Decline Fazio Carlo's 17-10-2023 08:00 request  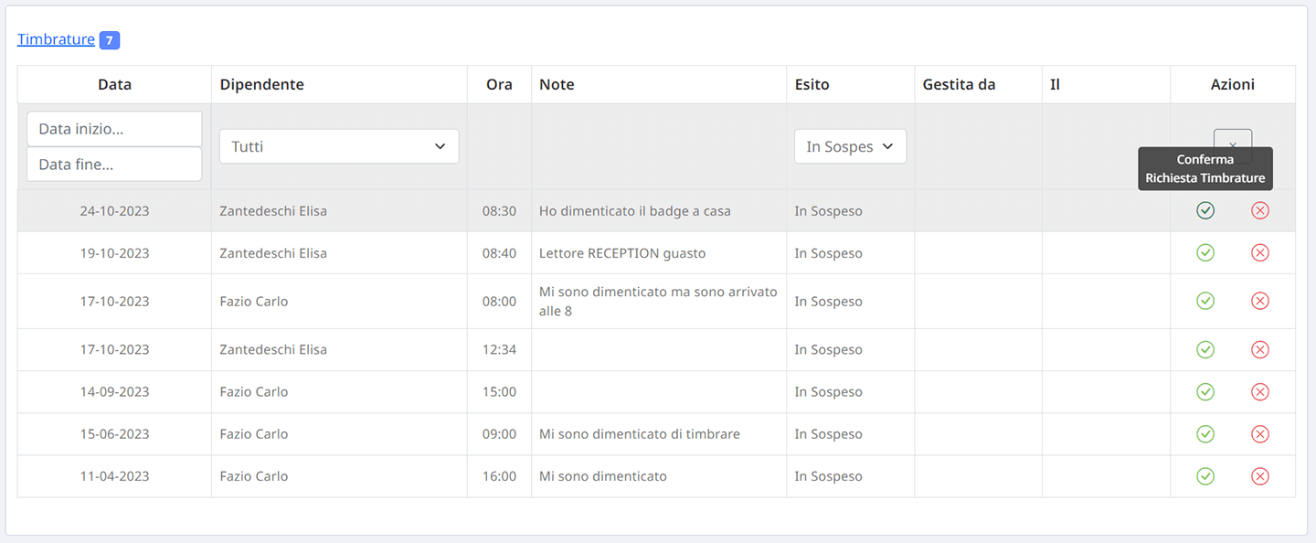1260,301
